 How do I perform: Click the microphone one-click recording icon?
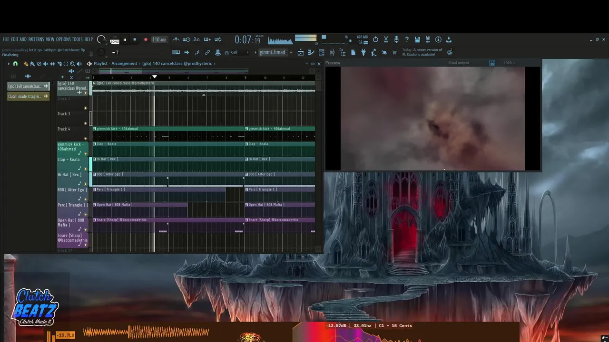tap(396, 39)
